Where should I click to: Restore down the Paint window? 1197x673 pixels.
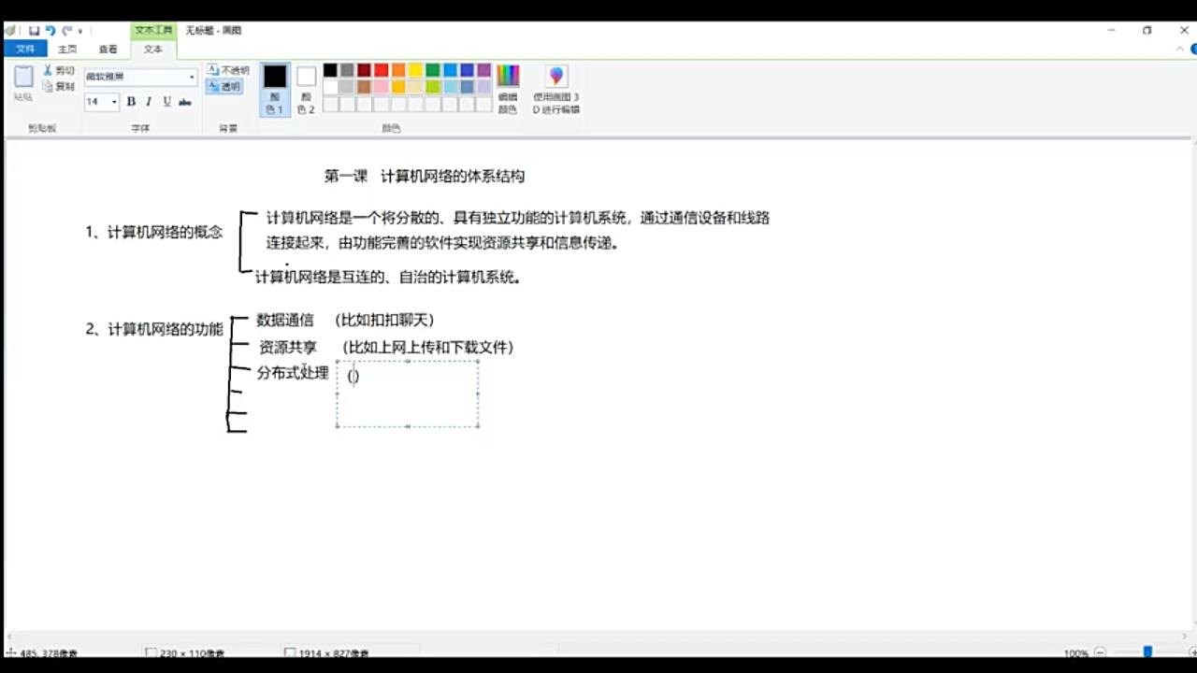click(x=1147, y=30)
